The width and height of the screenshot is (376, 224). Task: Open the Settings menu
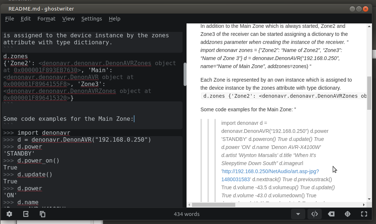(92, 19)
